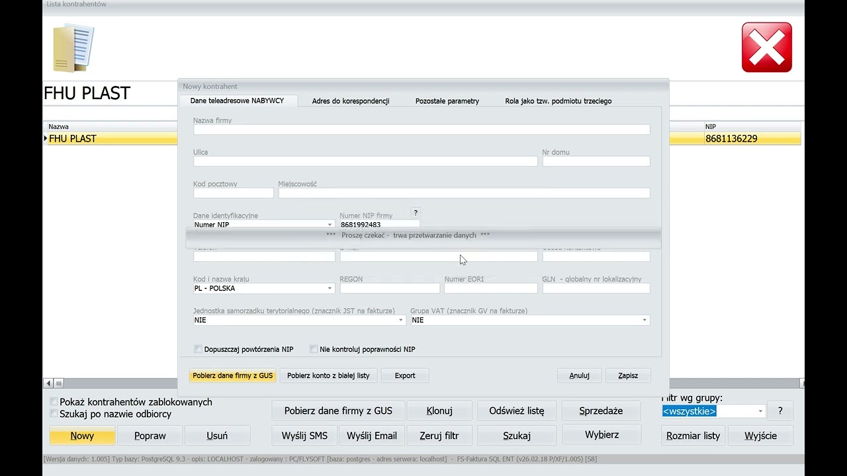Click Zapisz button
Image resolution: width=847 pixels, height=476 pixels.
[628, 376]
